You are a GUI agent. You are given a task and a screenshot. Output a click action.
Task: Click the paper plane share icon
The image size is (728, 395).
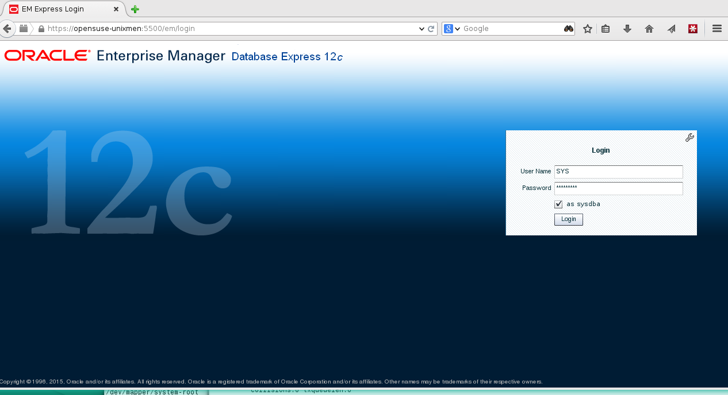tap(671, 29)
